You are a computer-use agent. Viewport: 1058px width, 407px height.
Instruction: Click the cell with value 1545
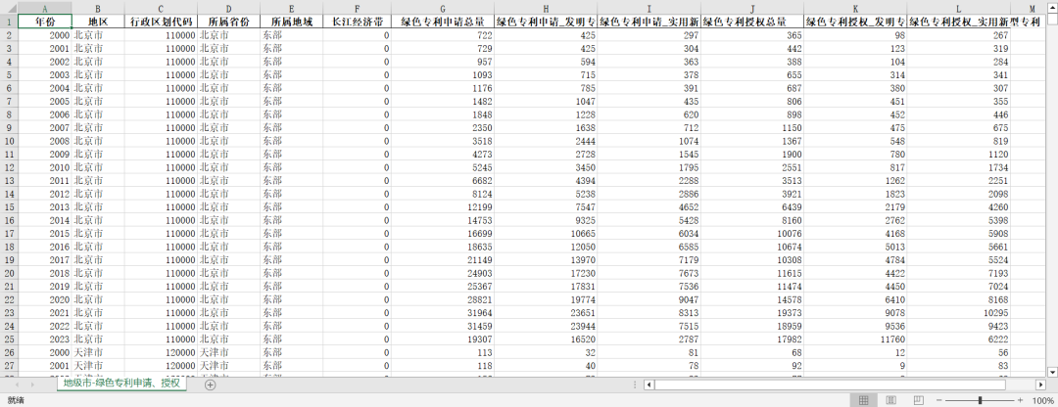pos(649,154)
